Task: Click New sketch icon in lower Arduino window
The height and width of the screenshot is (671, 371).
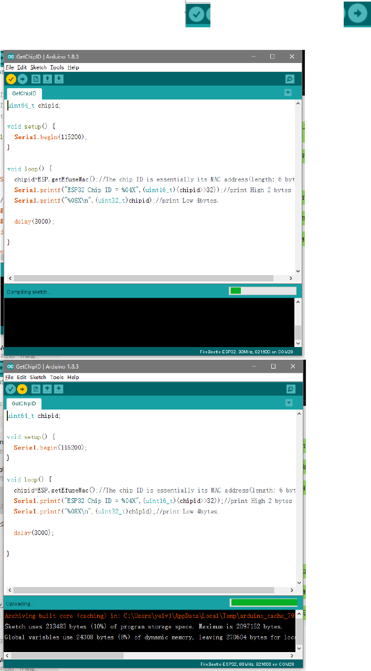Action: coord(36,389)
